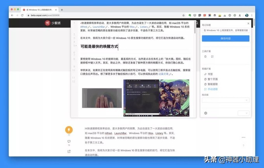
Task: Open the Wox link in the clipper editor
Action: [132, 27]
